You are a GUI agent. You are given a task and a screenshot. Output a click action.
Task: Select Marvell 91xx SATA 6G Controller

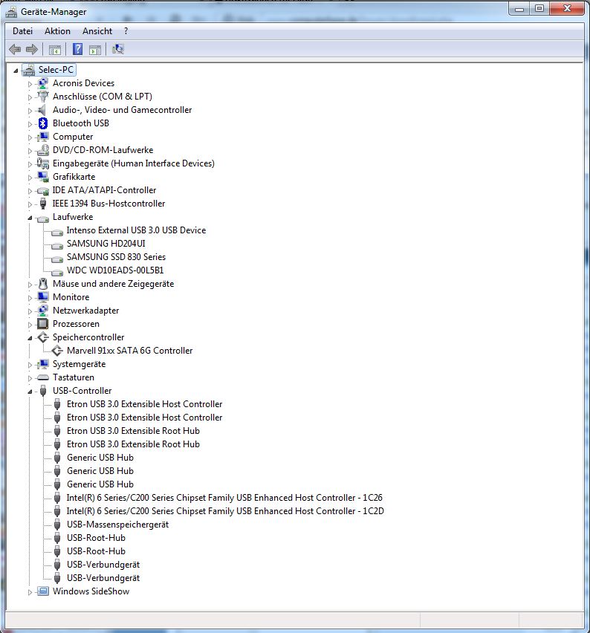point(129,351)
